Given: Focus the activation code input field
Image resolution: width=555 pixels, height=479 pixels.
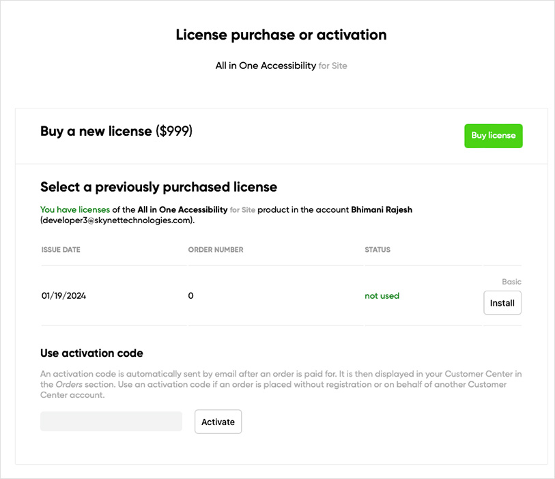Looking at the screenshot, I should [x=111, y=421].
